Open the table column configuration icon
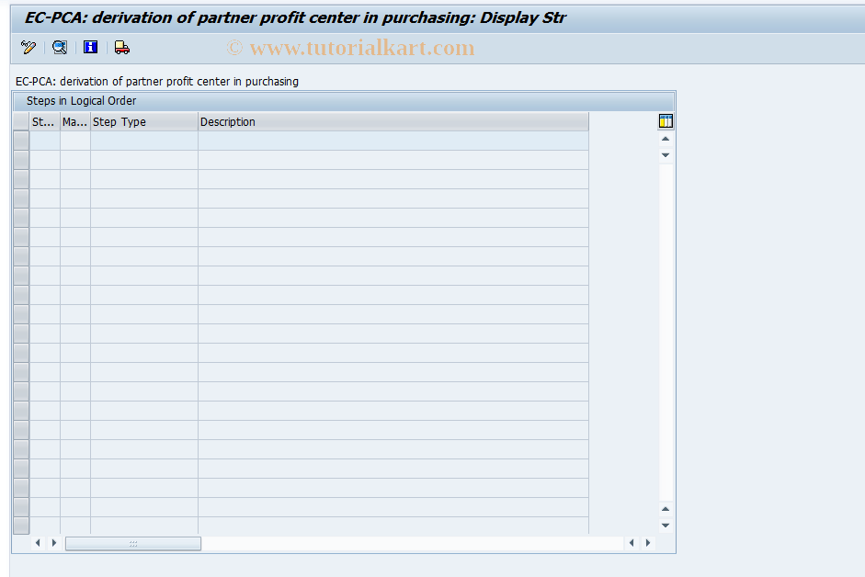Image resolution: width=865 pixels, height=577 pixels. [x=665, y=120]
